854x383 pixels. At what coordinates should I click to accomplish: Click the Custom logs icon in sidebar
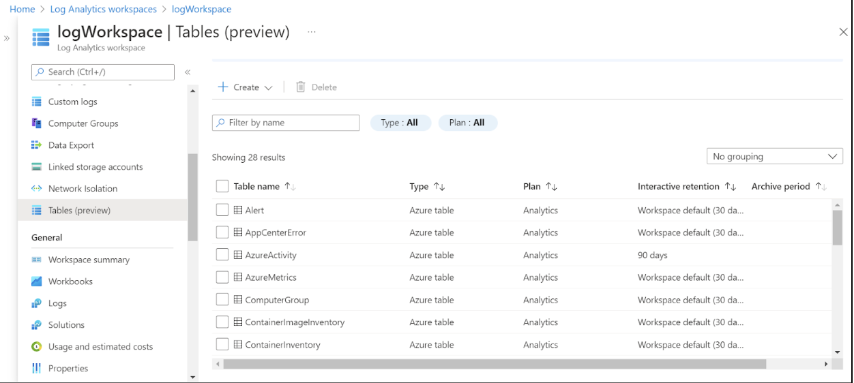click(37, 102)
